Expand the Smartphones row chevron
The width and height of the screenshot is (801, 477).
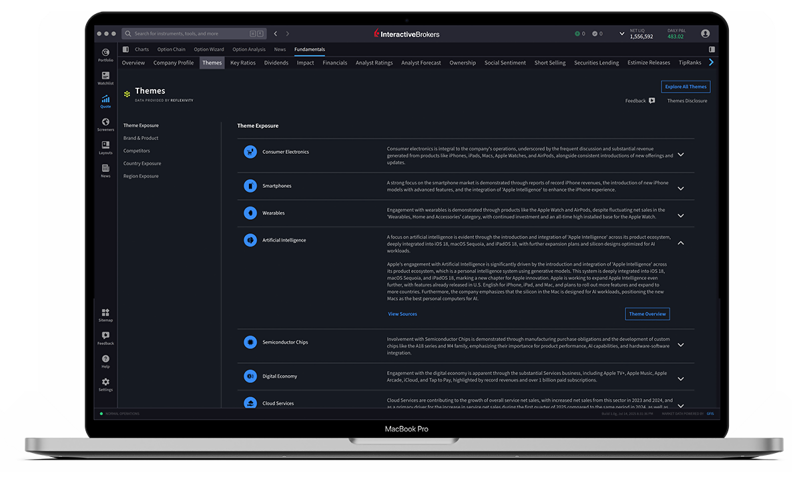(681, 189)
